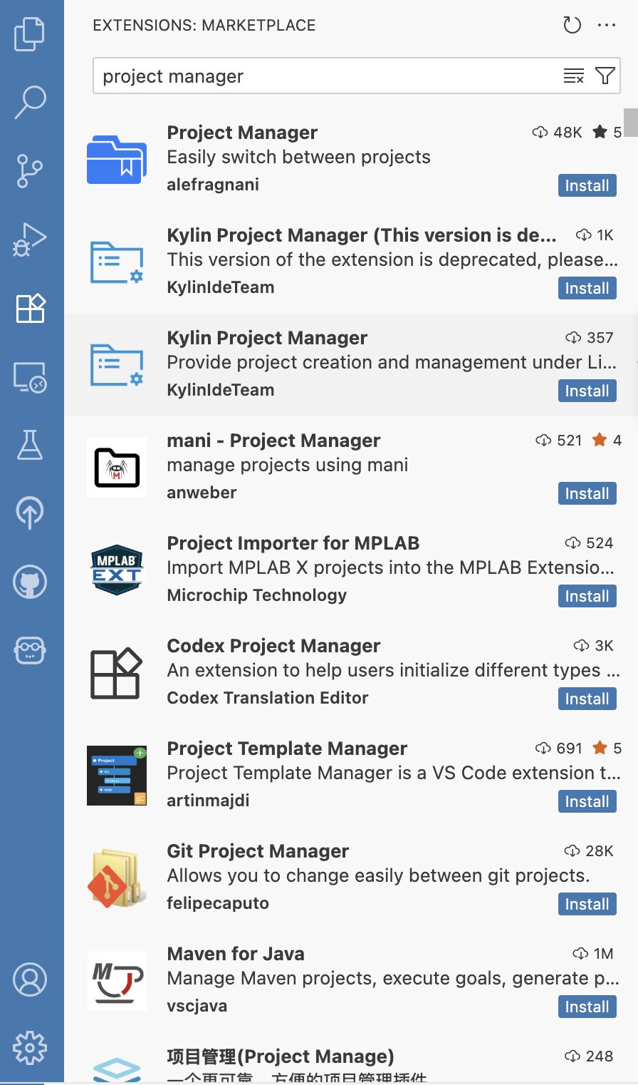The image size is (638, 1085).
Task: Open the Search view
Action: click(x=29, y=102)
